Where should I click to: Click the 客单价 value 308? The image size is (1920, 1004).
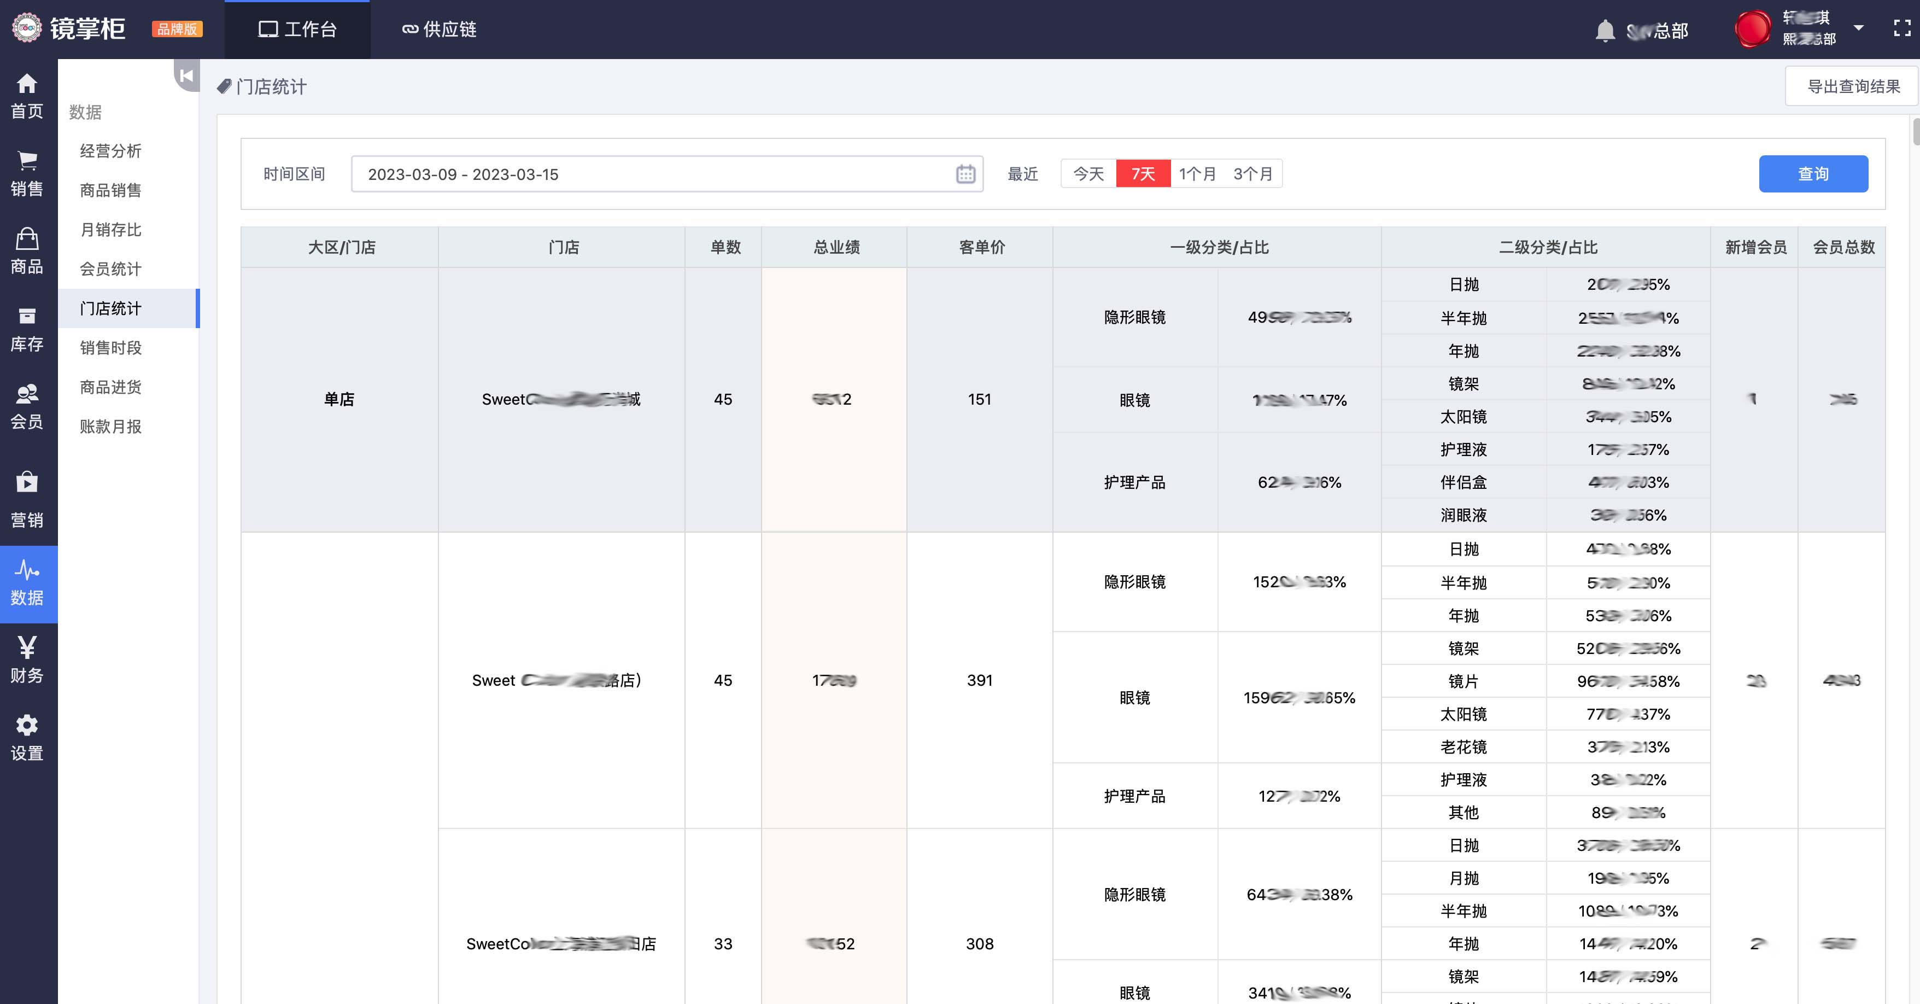979,944
